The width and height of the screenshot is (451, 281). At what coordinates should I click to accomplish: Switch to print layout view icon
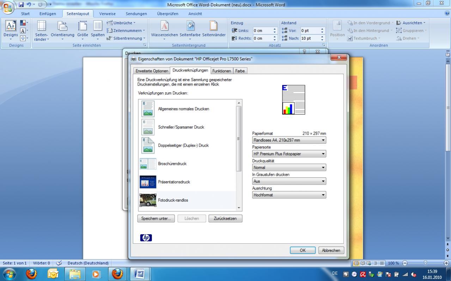[356, 263]
